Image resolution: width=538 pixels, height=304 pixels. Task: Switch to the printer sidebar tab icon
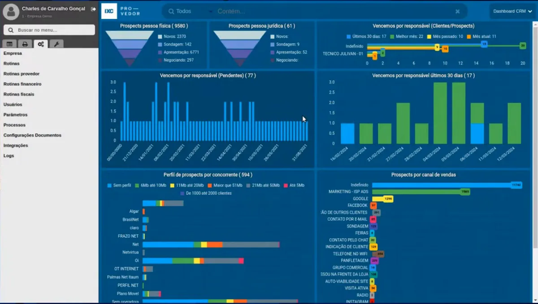25,44
